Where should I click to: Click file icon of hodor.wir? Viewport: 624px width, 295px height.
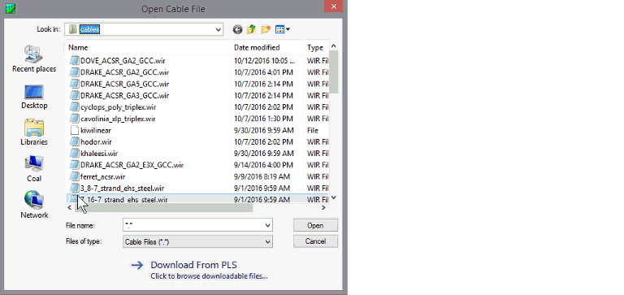[75, 141]
